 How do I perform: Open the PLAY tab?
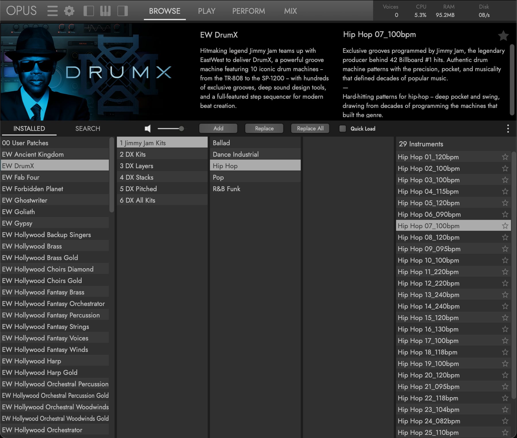(207, 11)
